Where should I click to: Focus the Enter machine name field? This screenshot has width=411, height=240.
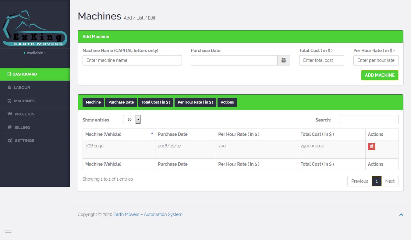[x=132, y=60]
